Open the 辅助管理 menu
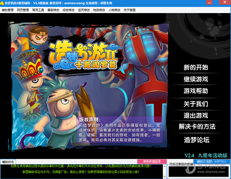This screenshot has height=179, width=231. [8, 10]
